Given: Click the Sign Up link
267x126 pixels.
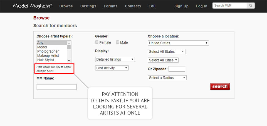Looking at the screenshot, I should [x=181, y=6].
